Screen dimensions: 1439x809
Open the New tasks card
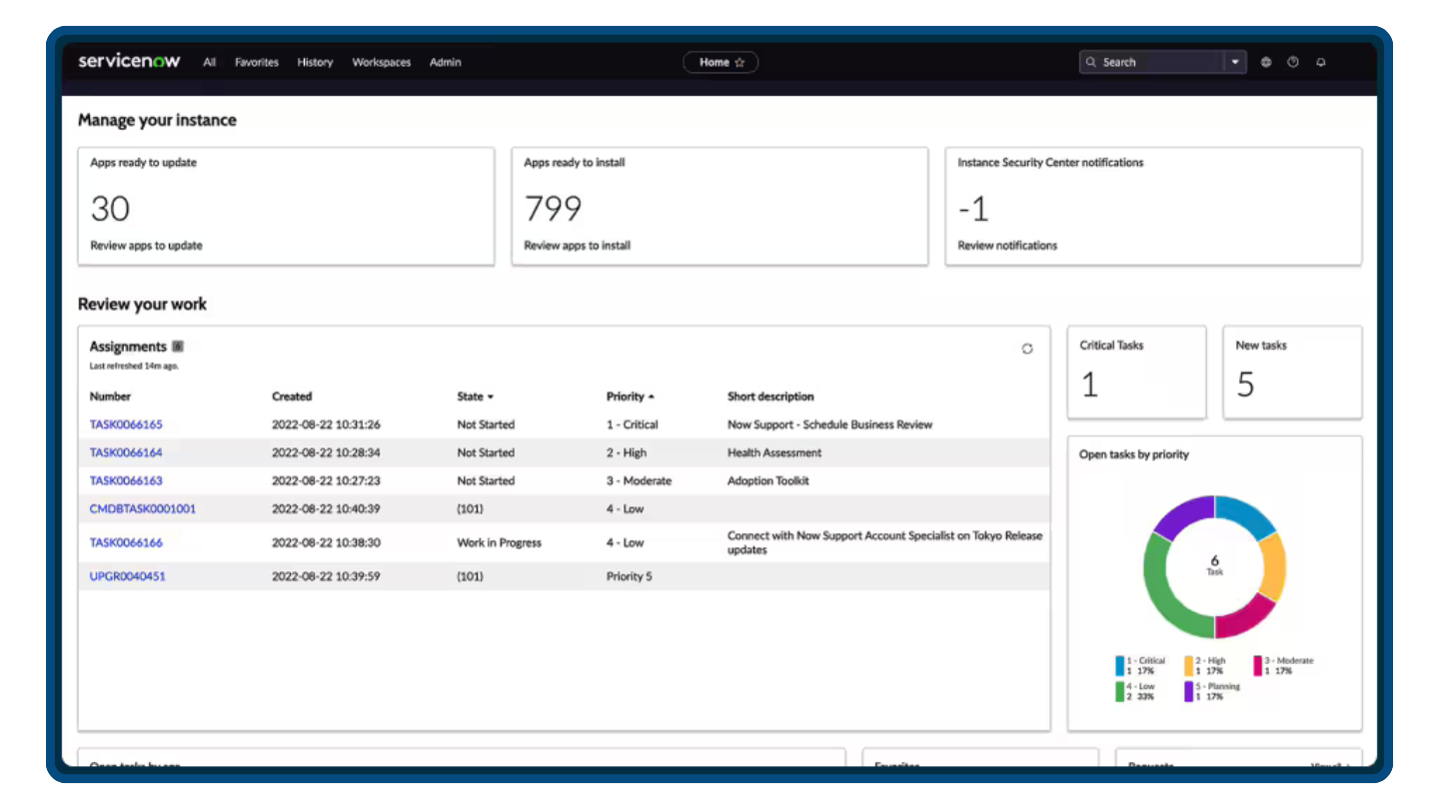[1293, 373]
